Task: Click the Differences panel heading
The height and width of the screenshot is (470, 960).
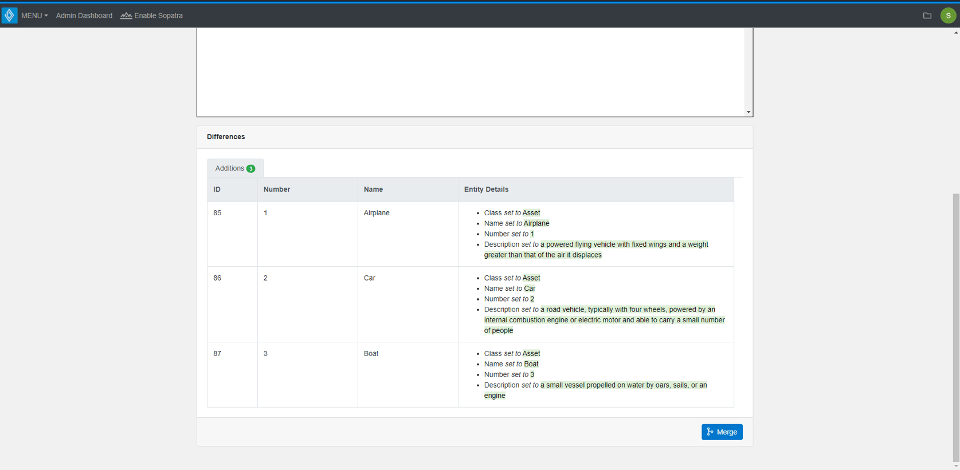Action: pyautogui.click(x=226, y=137)
